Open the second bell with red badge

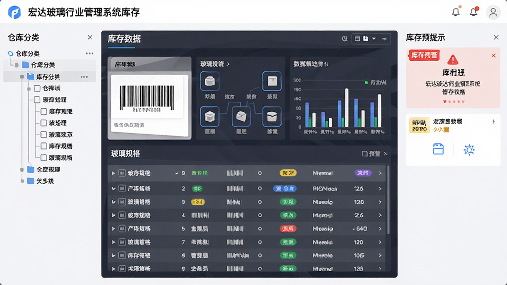point(474,12)
